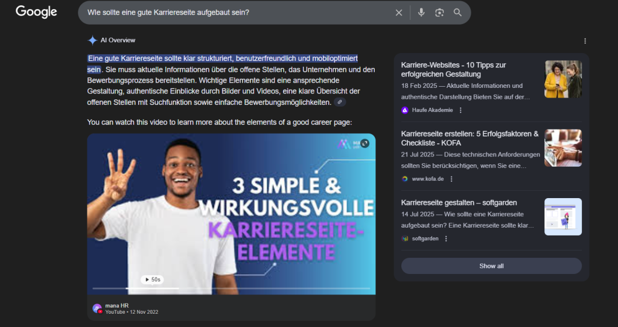Open softgarden article thumbnail
This screenshot has height=327, width=618.
(563, 217)
